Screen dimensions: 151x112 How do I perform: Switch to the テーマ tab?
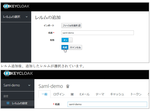(100, 94)
